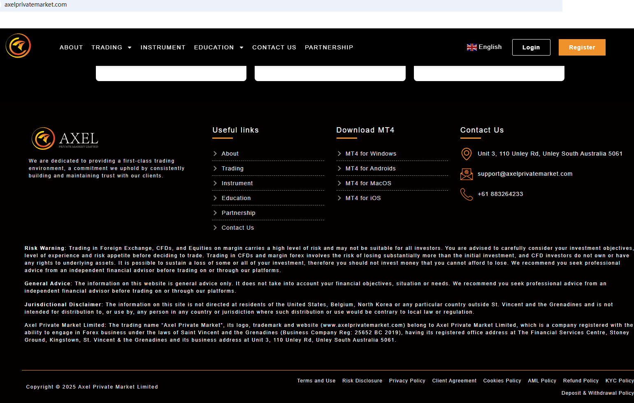Click the chevron next to MT4 for Windows
Image resolution: width=634 pixels, height=403 pixels.
[339, 153]
